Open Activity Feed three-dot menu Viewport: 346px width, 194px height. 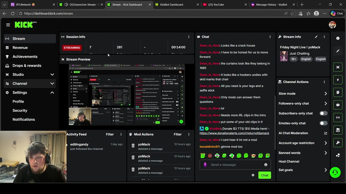121,134
